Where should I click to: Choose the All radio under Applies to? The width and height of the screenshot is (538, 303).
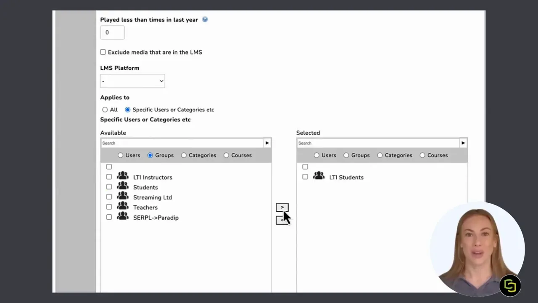pos(105,110)
